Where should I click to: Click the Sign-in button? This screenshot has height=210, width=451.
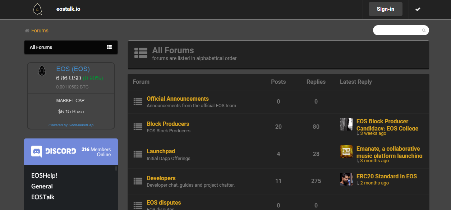tap(386, 9)
